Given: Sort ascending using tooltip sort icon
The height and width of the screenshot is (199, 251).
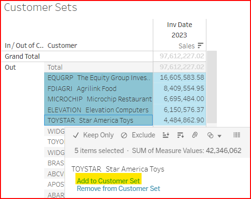Looking at the screenshot, I should 166,135.
